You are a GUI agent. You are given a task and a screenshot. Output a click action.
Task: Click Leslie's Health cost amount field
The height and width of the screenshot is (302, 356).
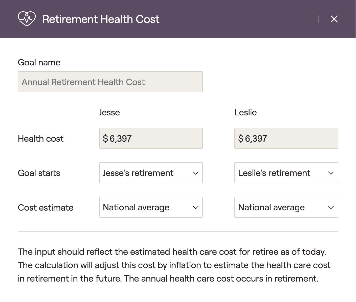(x=286, y=138)
